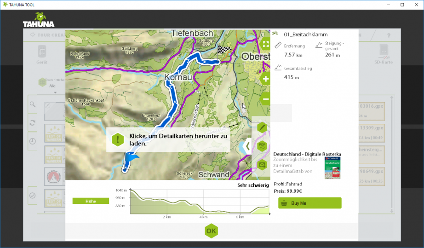Viewport: 424px width, 248px height.
Task: Click the fullscreen map icon
Action: [265, 44]
